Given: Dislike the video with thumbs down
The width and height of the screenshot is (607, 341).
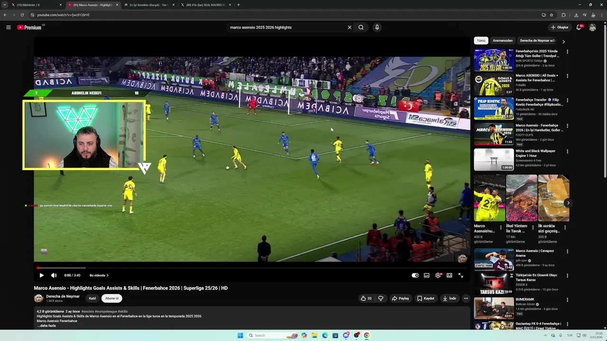Looking at the screenshot, I should click(x=381, y=298).
